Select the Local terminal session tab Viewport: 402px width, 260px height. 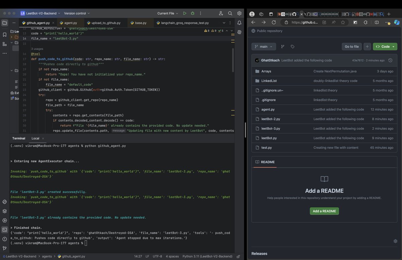(35, 138)
